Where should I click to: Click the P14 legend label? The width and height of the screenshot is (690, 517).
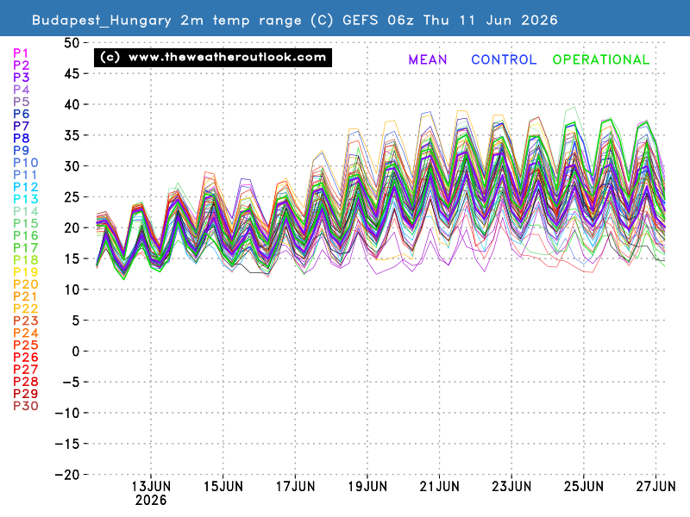(x=26, y=211)
